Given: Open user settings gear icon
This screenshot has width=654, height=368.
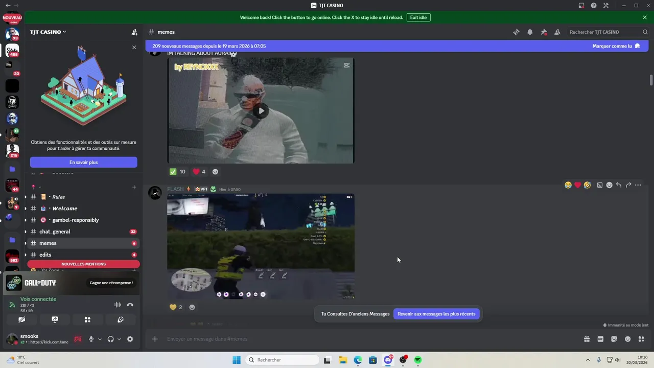Looking at the screenshot, I should (x=130, y=339).
